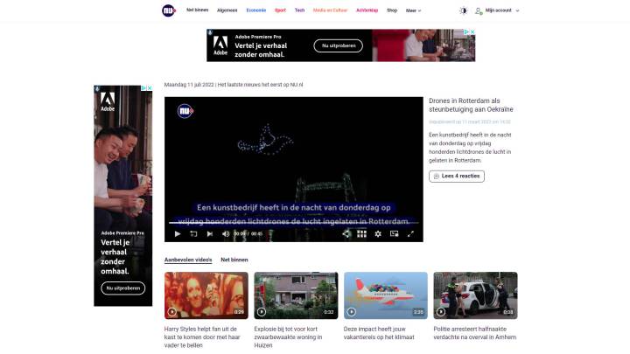The height and width of the screenshot is (354, 630).
Task: Enable picture-in-picture mode
Action: (x=394, y=233)
